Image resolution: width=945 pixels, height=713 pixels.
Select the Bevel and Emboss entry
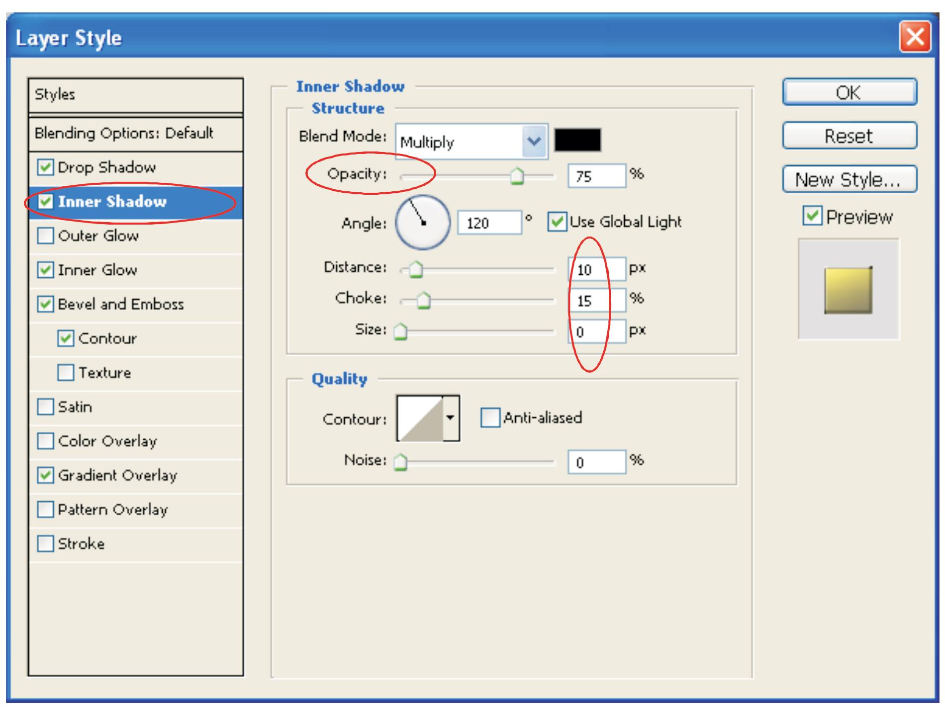pos(120,304)
